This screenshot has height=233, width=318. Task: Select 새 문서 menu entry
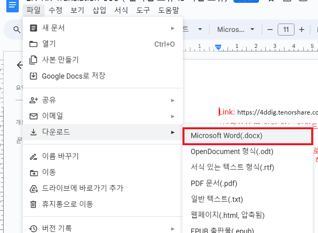click(x=103, y=28)
